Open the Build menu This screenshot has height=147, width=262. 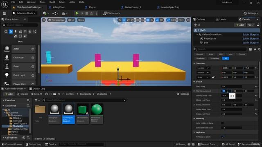pyautogui.click(x=52, y=2)
